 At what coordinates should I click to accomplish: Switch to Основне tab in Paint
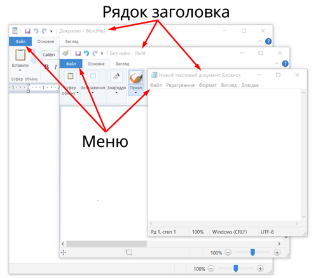(x=96, y=64)
